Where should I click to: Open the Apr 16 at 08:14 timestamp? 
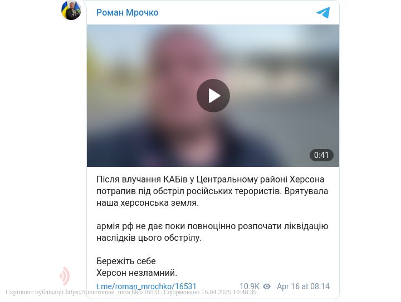304,286
